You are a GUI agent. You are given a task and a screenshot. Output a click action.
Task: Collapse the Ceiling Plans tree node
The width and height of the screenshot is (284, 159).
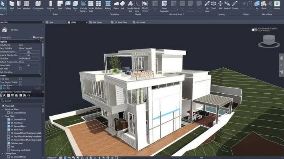pos(3,154)
